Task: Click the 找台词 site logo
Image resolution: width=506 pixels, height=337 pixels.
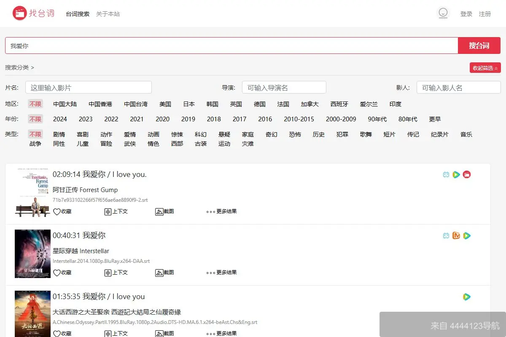Action: point(34,13)
